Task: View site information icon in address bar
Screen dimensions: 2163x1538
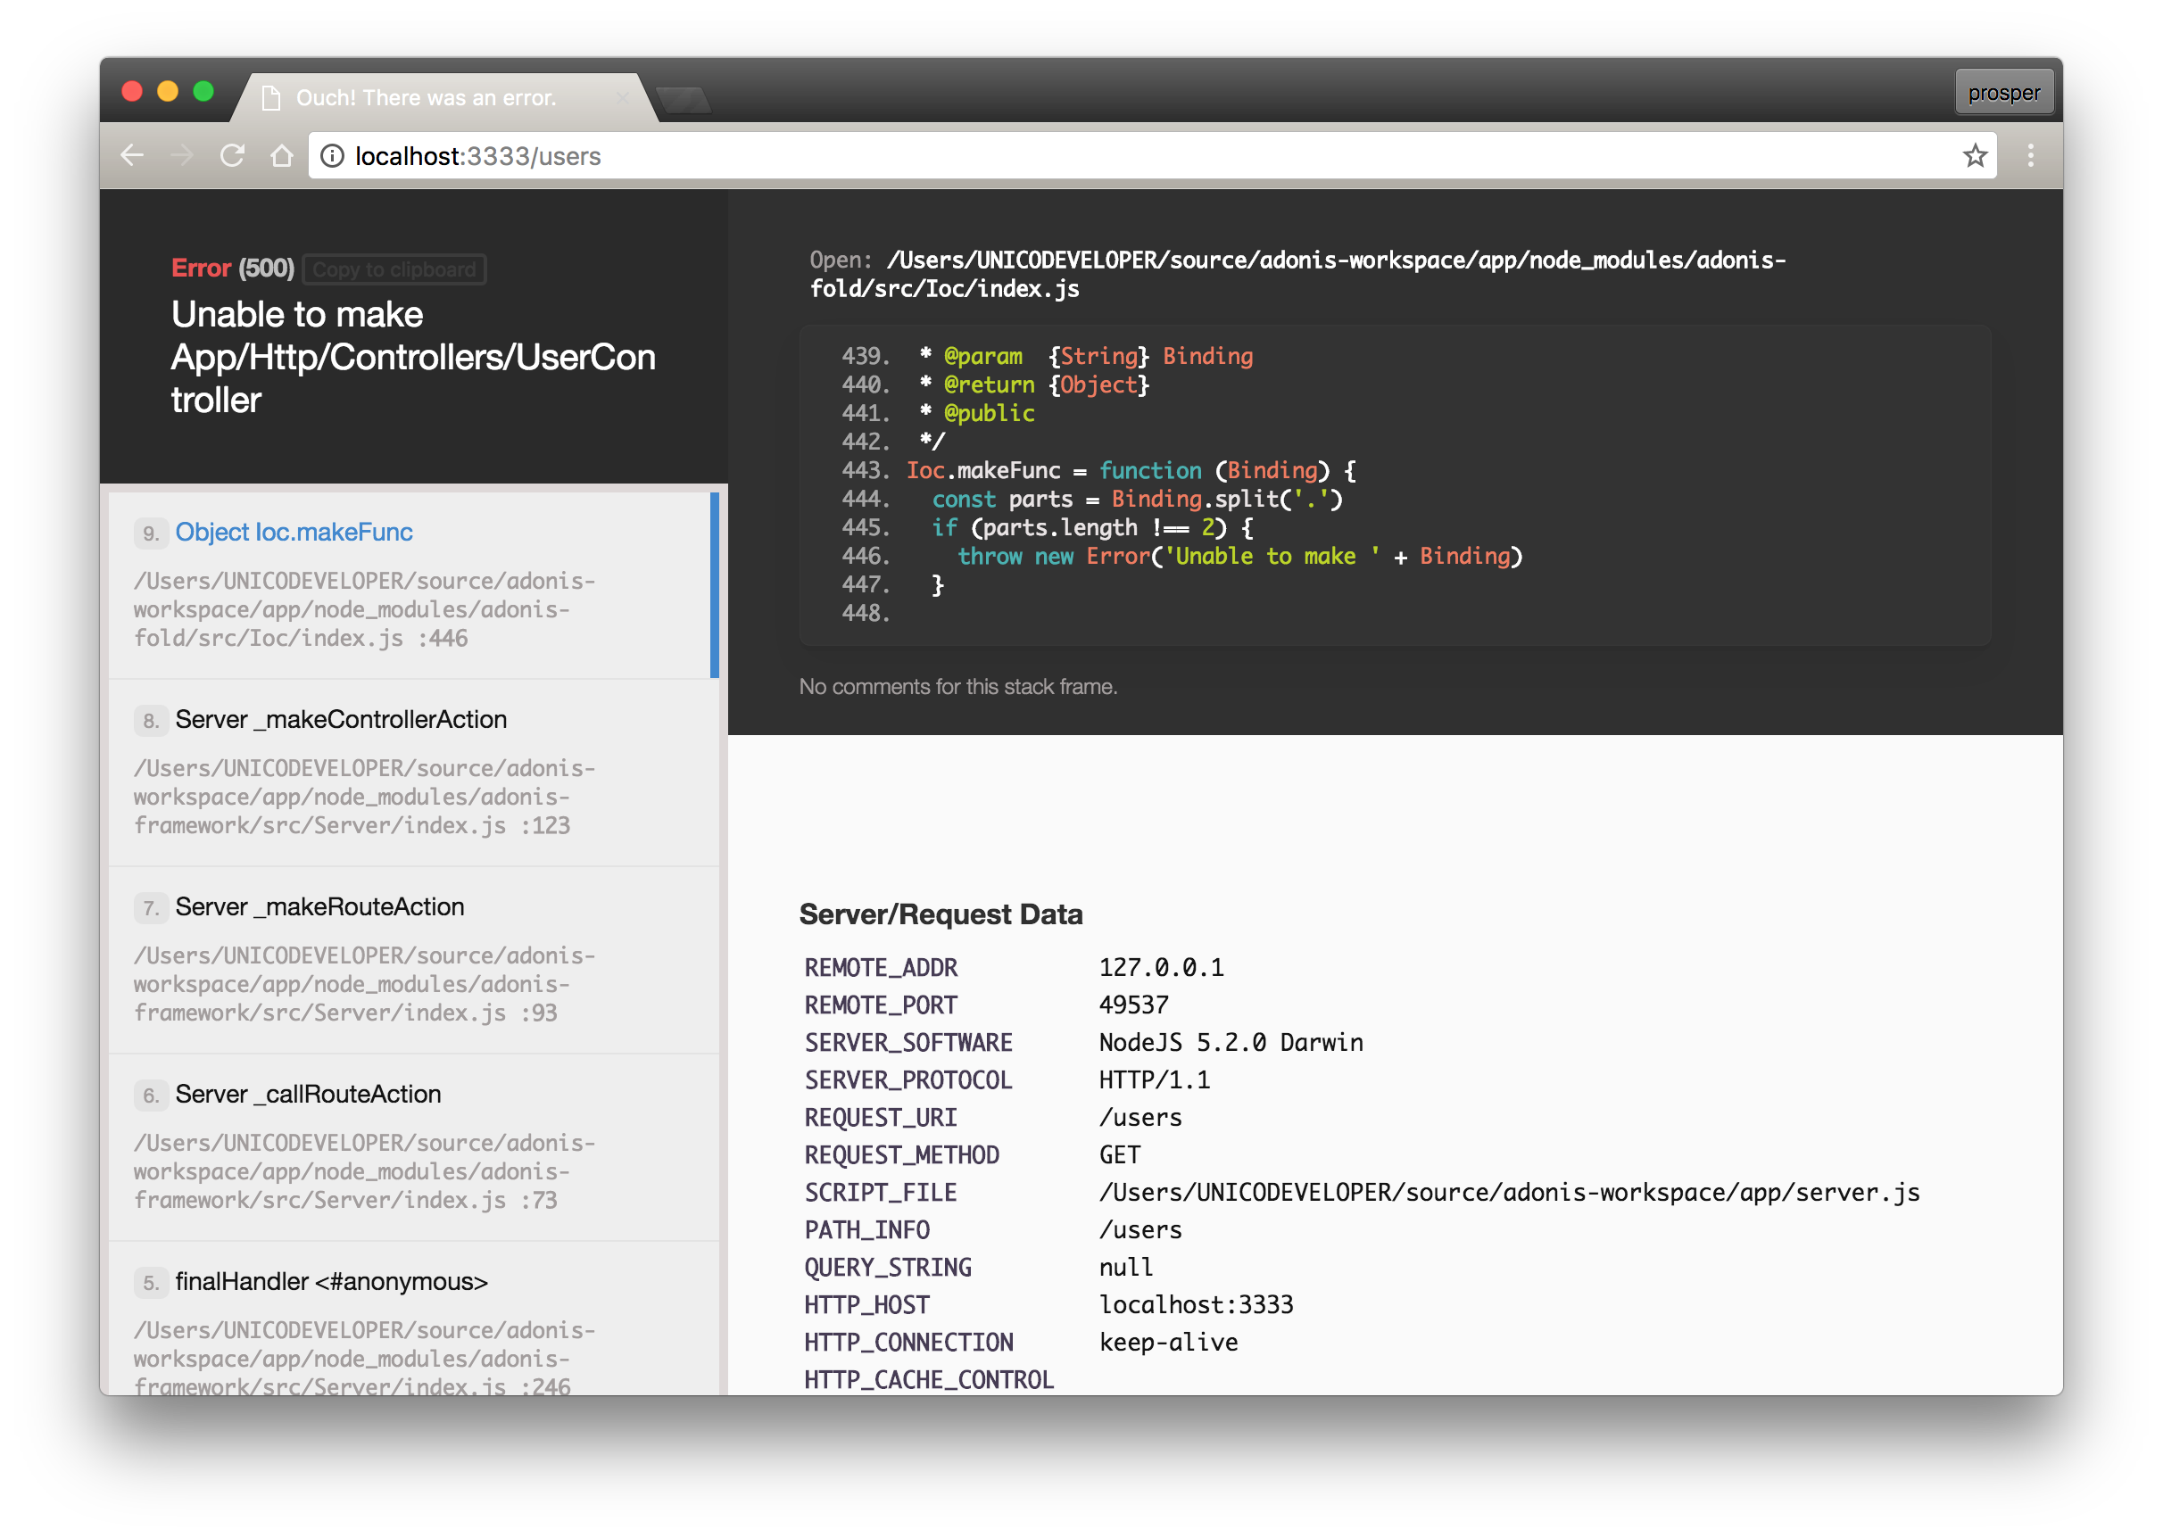Action: (x=333, y=155)
